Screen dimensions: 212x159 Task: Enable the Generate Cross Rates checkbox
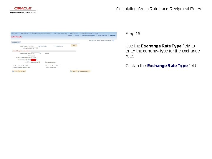tap(45, 66)
